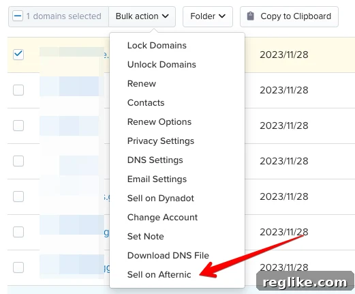Open Privacy Settings from the menu
355x294 pixels.
[161, 141]
